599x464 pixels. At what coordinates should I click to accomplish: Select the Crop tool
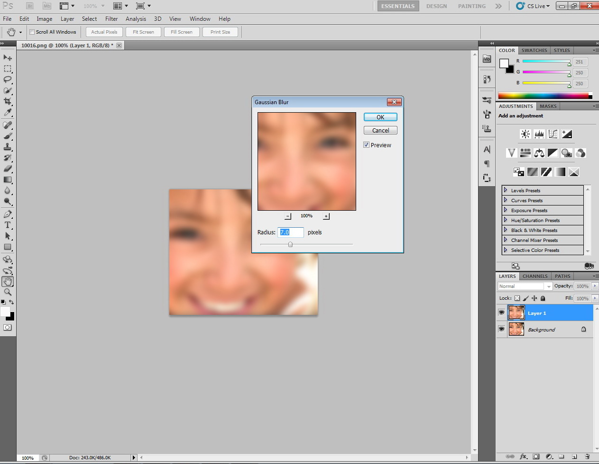[x=8, y=101]
